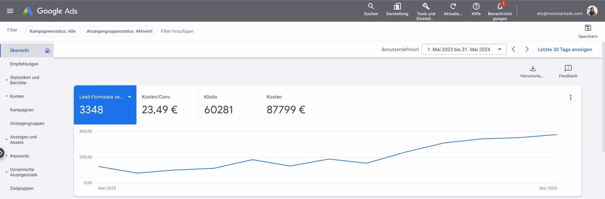Click the Mai 2024 axis label

tap(548, 188)
